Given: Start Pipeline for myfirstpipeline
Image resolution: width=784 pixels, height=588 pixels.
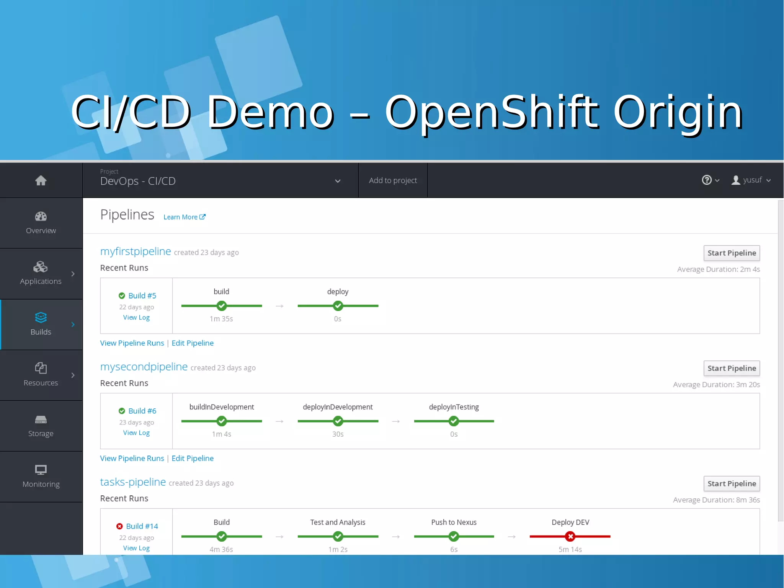Looking at the screenshot, I should 732,253.
